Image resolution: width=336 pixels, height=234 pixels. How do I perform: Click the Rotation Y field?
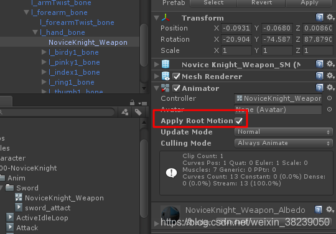pyautogui.click(x=277, y=39)
